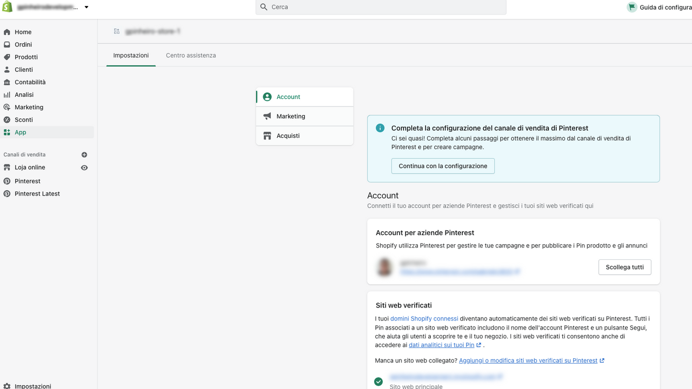Open Marketing in the left sidebar
Screen dimensions: 692x389
[x=29, y=107]
